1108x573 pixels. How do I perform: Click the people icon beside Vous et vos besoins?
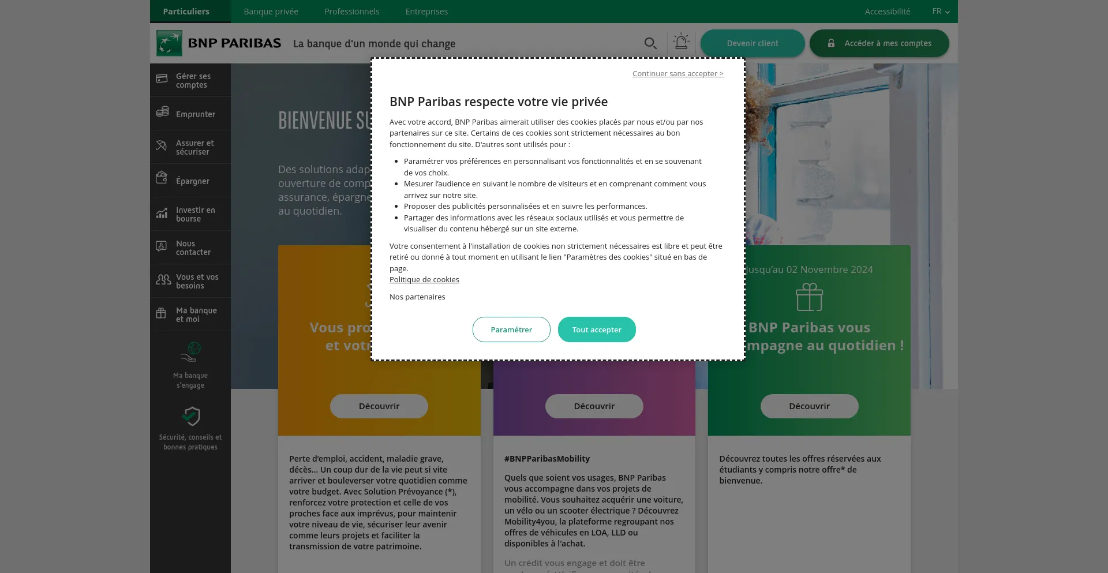[x=163, y=280]
